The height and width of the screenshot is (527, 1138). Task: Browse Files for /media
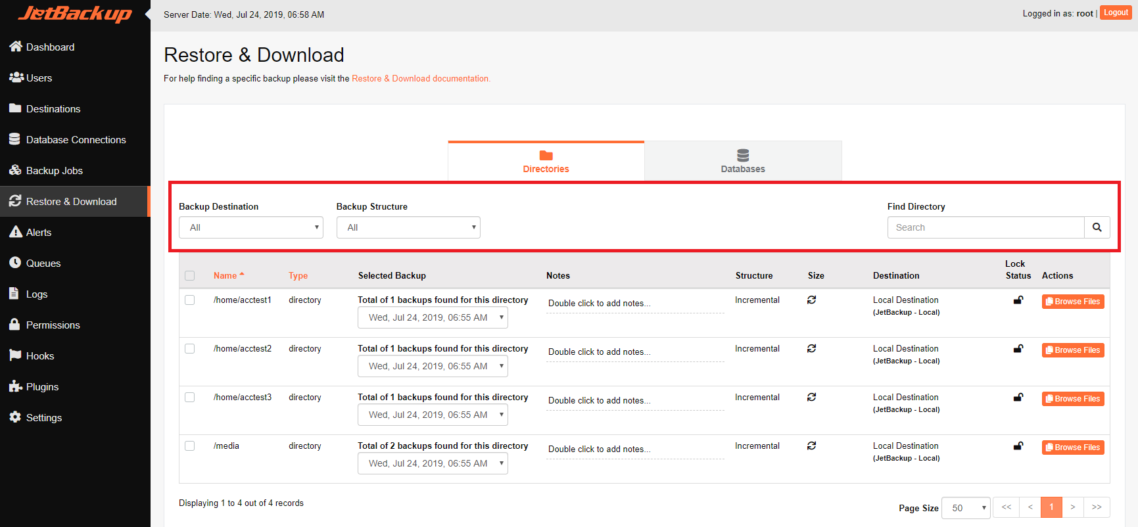pyautogui.click(x=1073, y=447)
